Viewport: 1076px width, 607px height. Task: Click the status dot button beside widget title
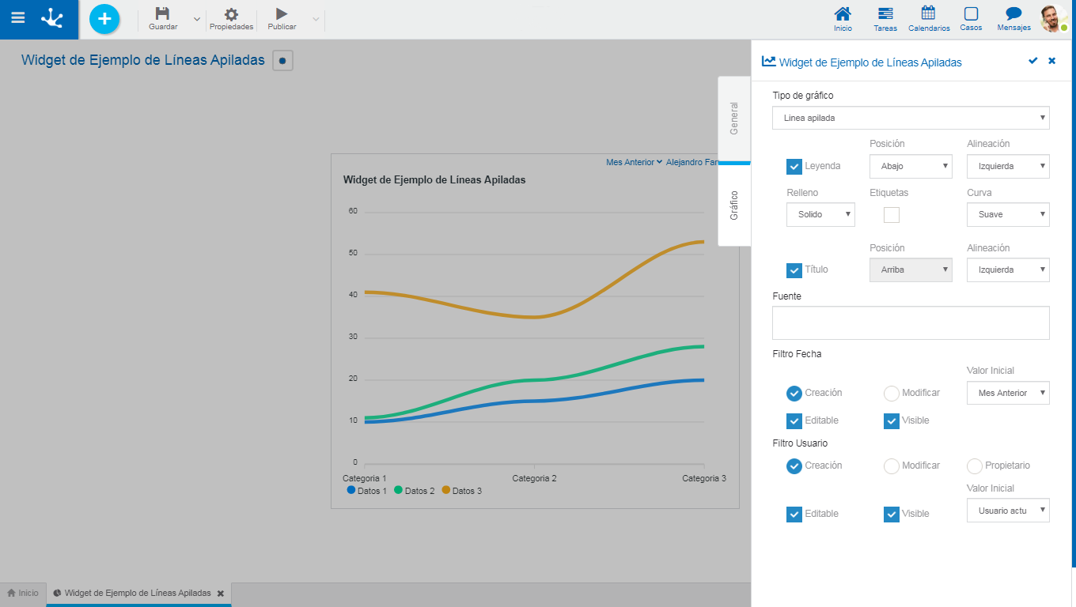(282, 61)
